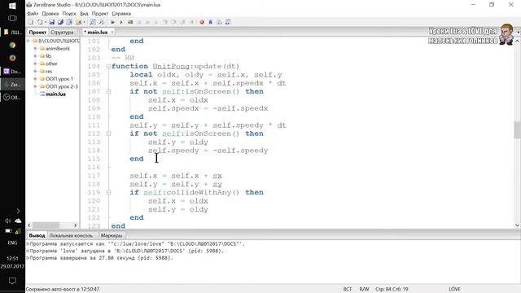
Task: Start debugging with the play arrow icon
Action: (121, 22)
